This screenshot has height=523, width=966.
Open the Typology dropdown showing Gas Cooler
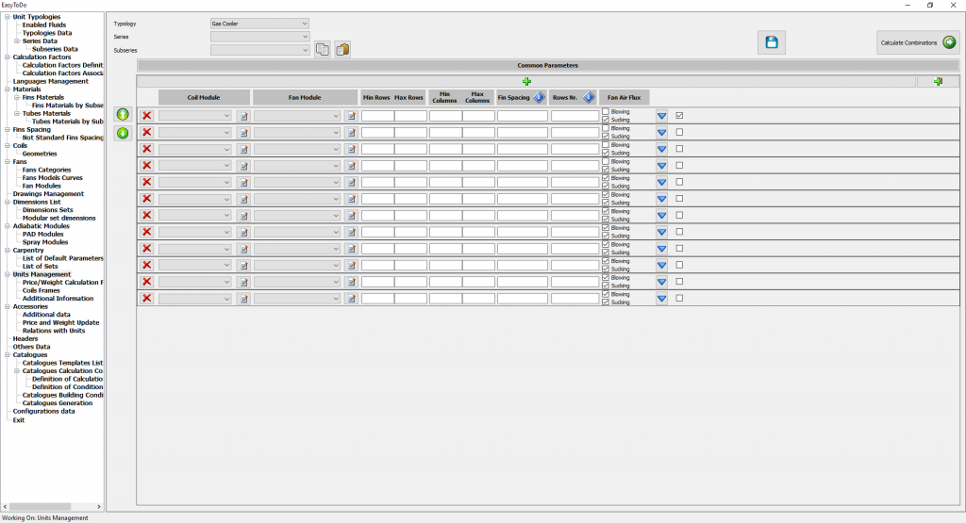[259, 24]
